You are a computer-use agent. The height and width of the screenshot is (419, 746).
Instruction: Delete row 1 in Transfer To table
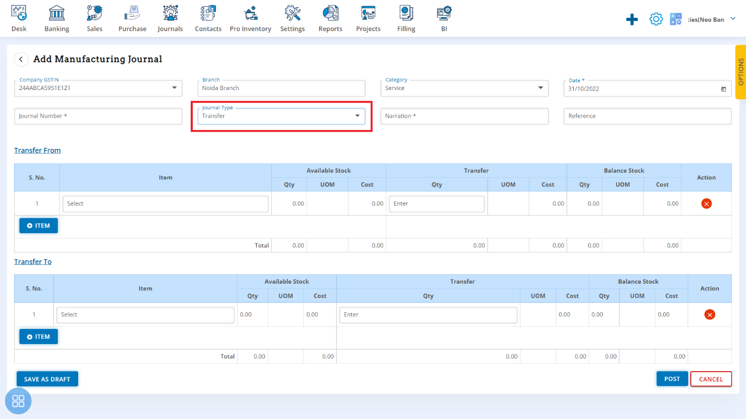coord(710,314)
